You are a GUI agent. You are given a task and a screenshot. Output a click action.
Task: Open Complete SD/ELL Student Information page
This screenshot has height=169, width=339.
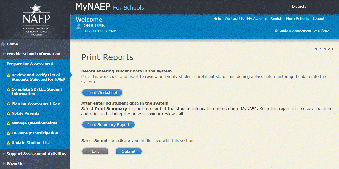(x=37, y=91)
